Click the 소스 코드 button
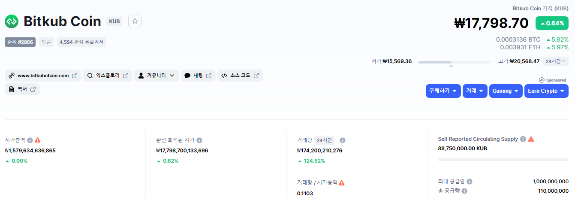This screenshot has width=575, height=206. (x=240, y=76)
